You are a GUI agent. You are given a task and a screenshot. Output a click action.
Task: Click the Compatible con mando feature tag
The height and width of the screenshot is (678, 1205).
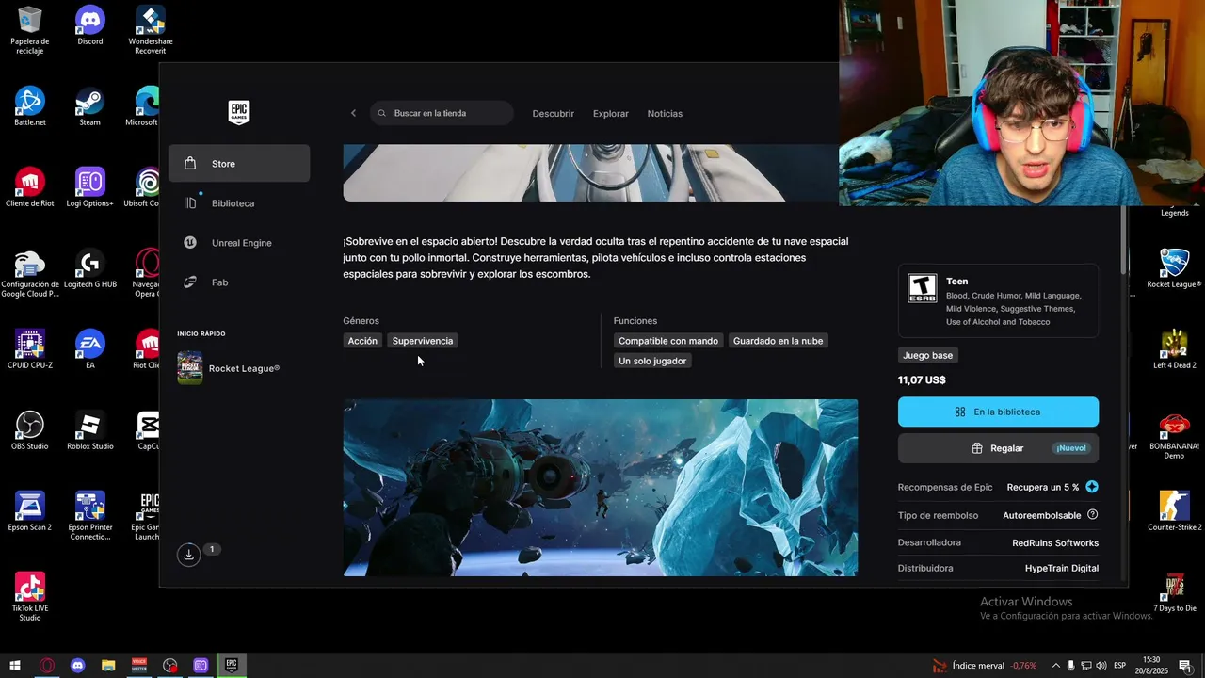[668, 341]
